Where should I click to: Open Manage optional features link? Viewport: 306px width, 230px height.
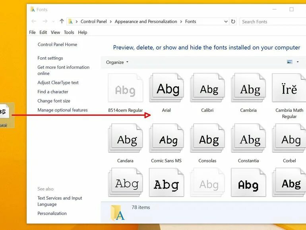click(x=62, y=110)
